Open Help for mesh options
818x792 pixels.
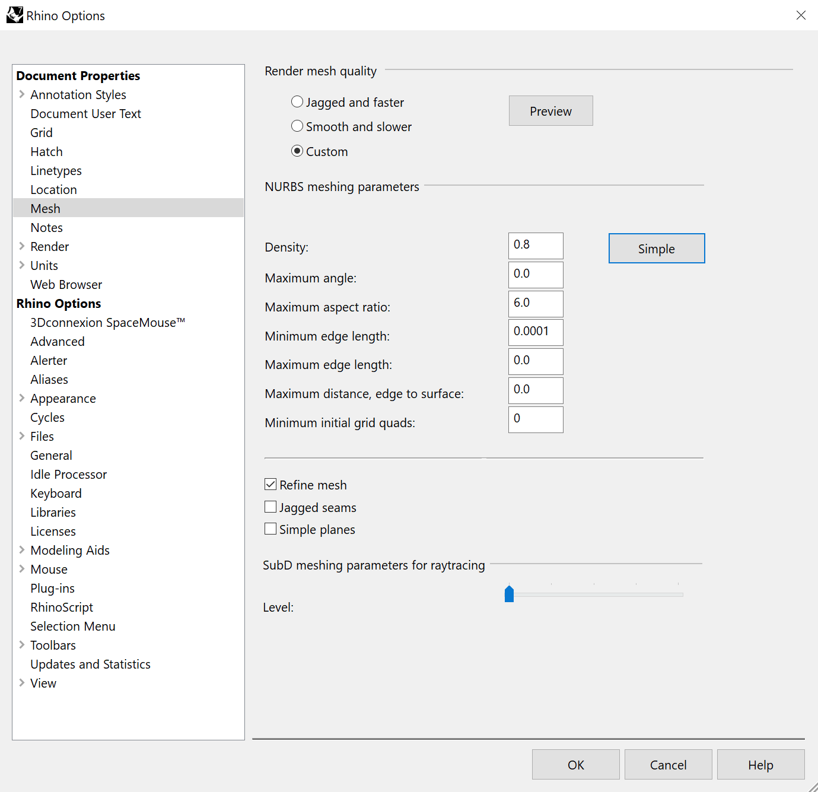[761, 765]
